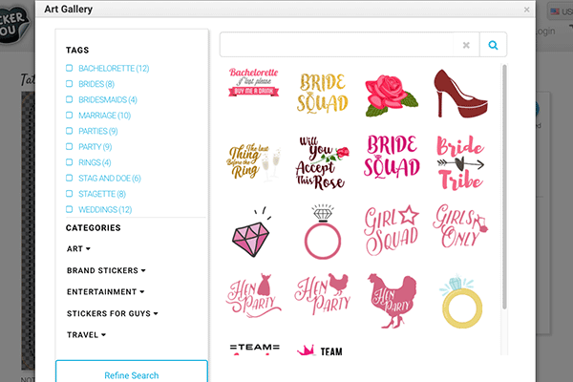Image resolution: width=573 pixels, height=382 pixels.
Task: Click the magnifying glass search icon
Action: tap(493, 45)
